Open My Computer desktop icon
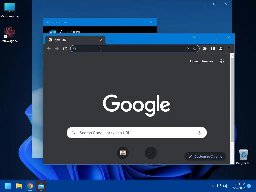256x192 pixels. [10, 10]
